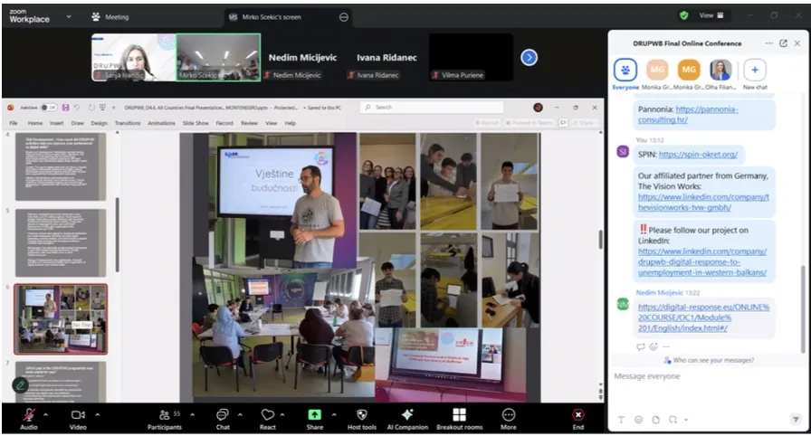This screenshot has width=811, height=436.
Task: Toggle the camera using the Video button
Action: [x=78, y=415]
